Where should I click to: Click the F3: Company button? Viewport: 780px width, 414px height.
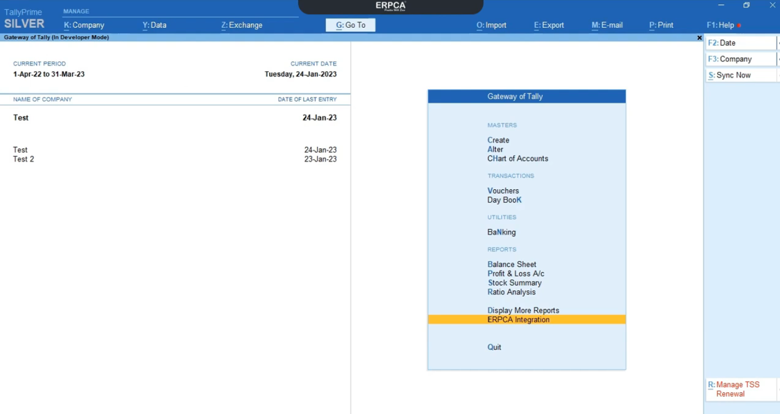click(x=741, y=59)
